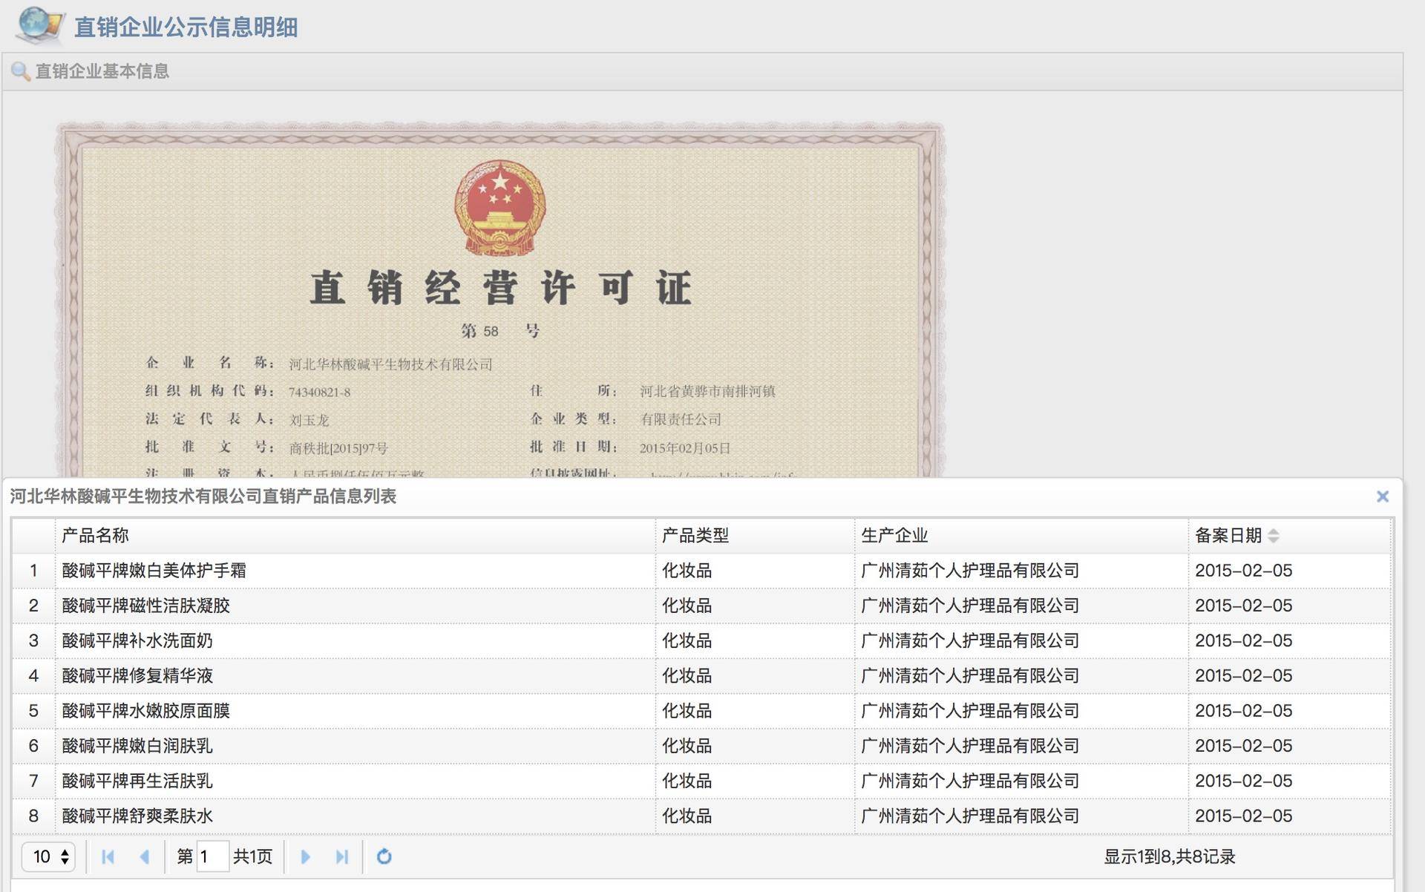The image size is (1425, 892).
Task: Click the 产品名称 column header
Action: tap(95, 536)
